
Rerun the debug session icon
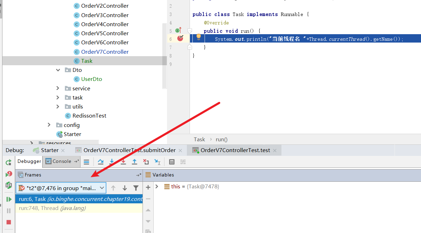click(9, 163)
